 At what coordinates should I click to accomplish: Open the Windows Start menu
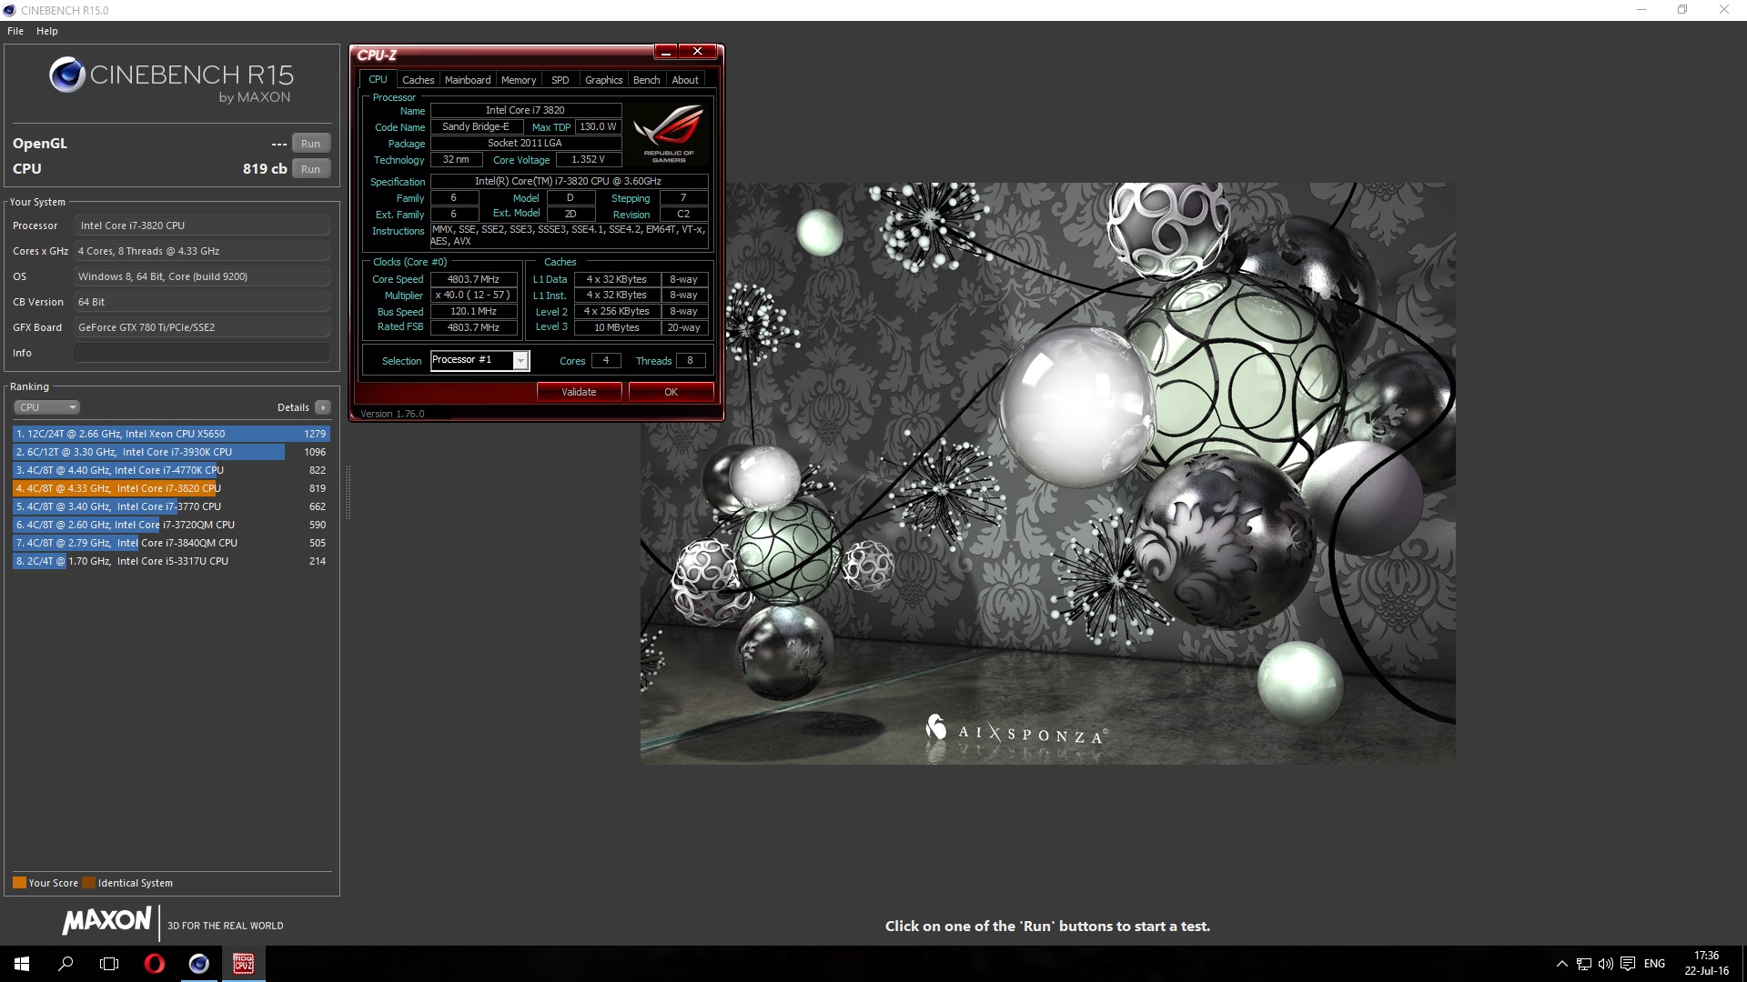[x=22, y=964]
